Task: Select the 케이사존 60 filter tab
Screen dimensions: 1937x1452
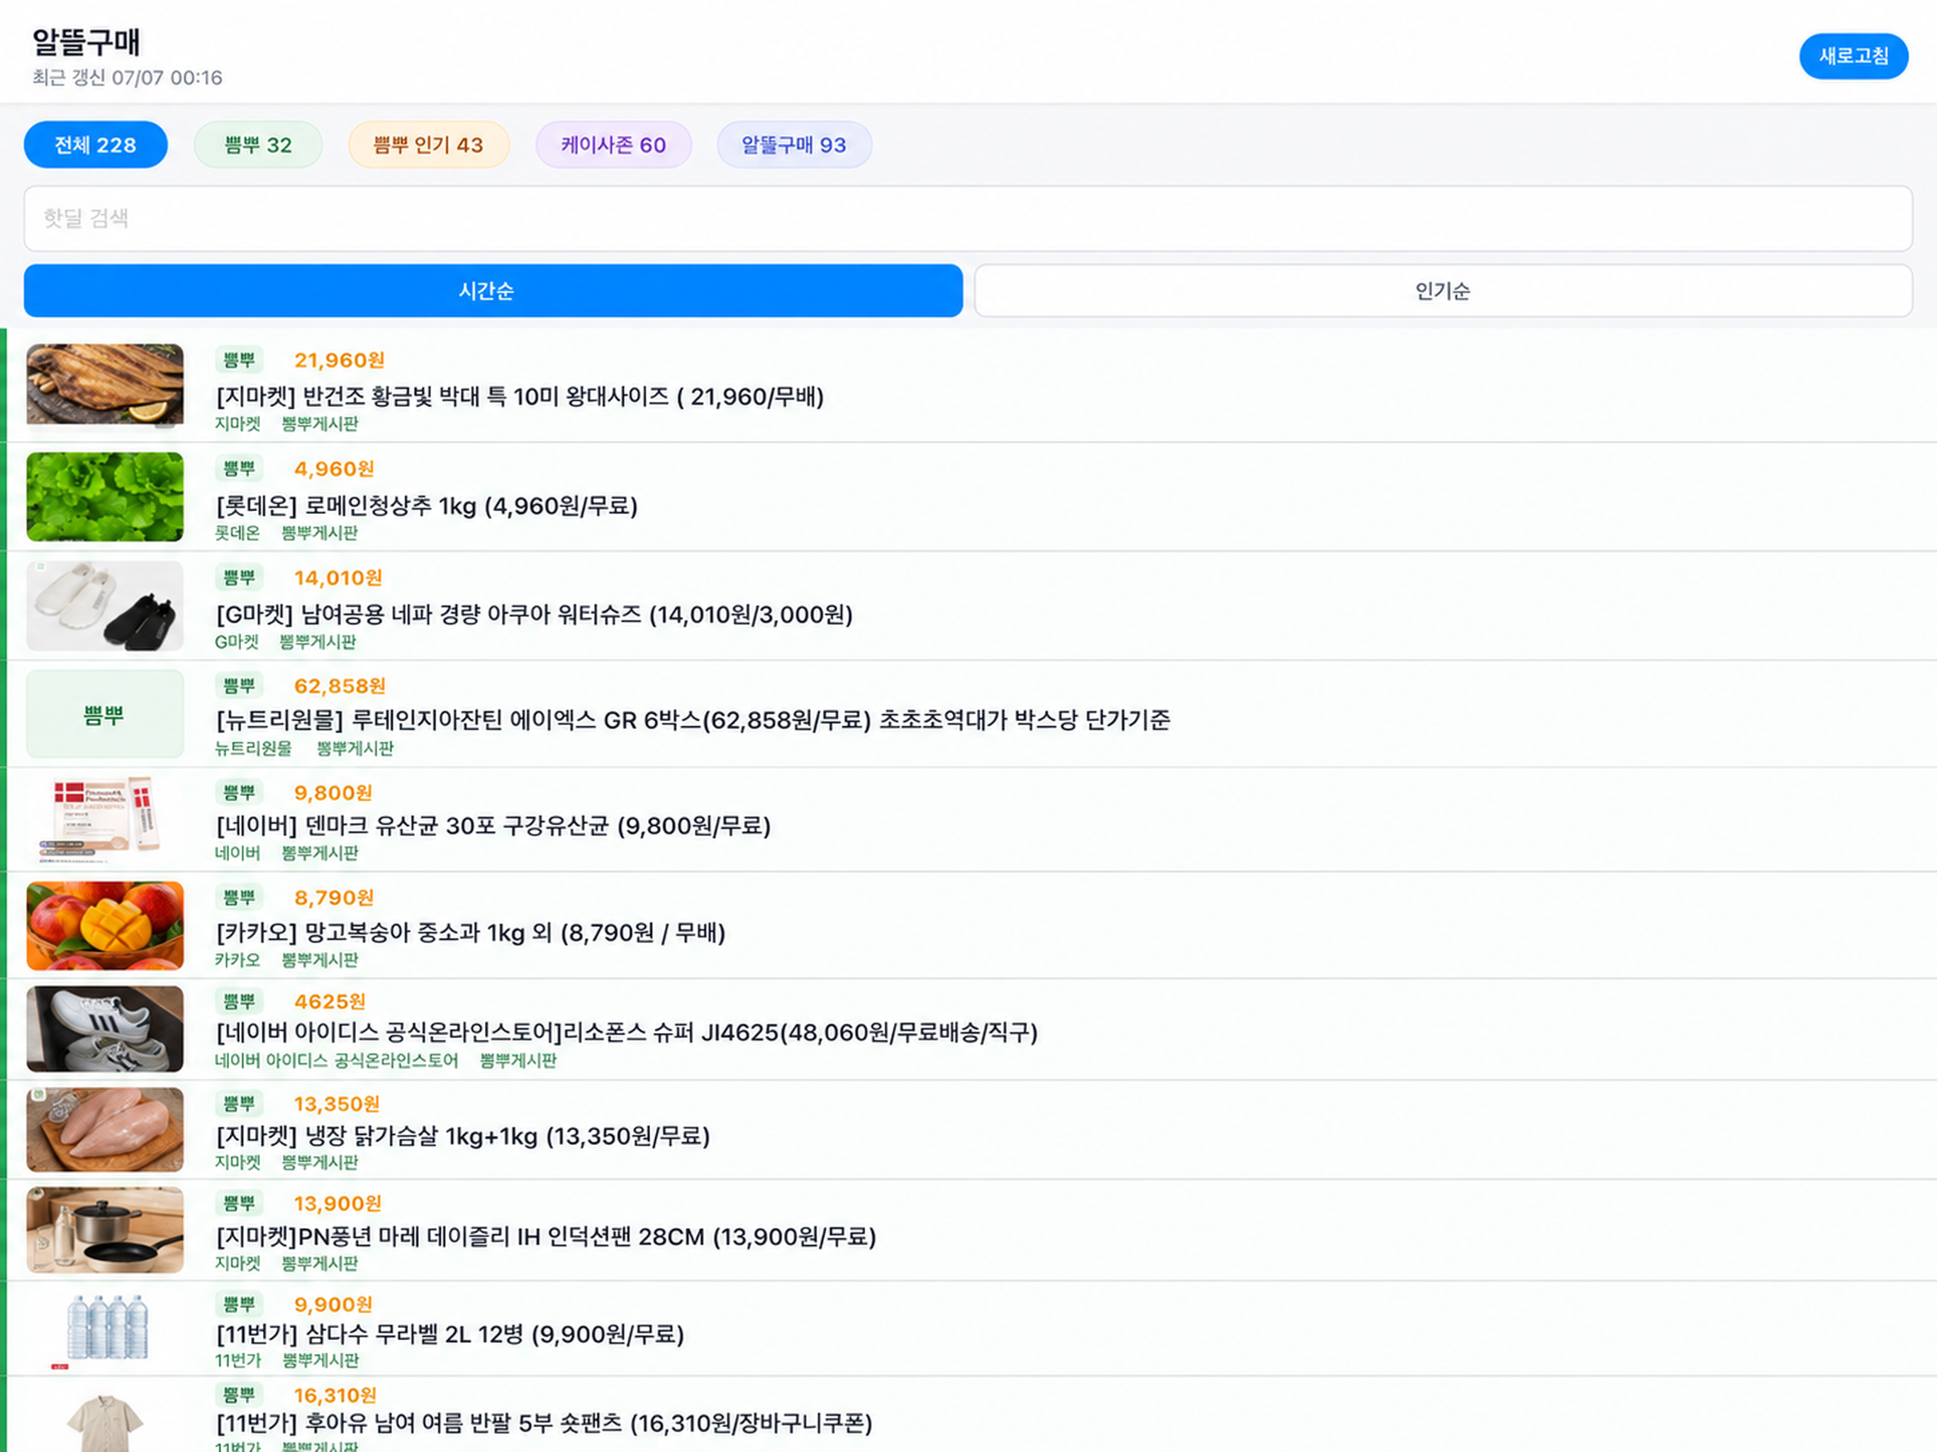Action: coord(614,145)
